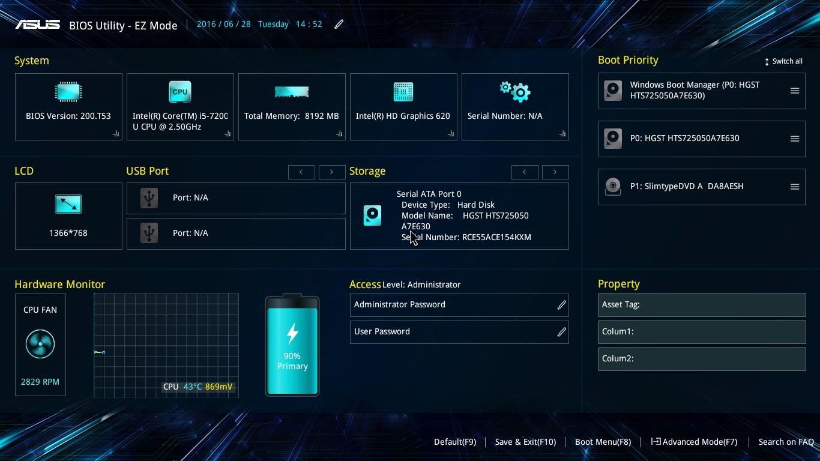Image resolution: width=820 pixels, height=461 pixels.
Task: Click the HD Graphics chip icon
Action: pyautogui.click(x=403, y=92)
